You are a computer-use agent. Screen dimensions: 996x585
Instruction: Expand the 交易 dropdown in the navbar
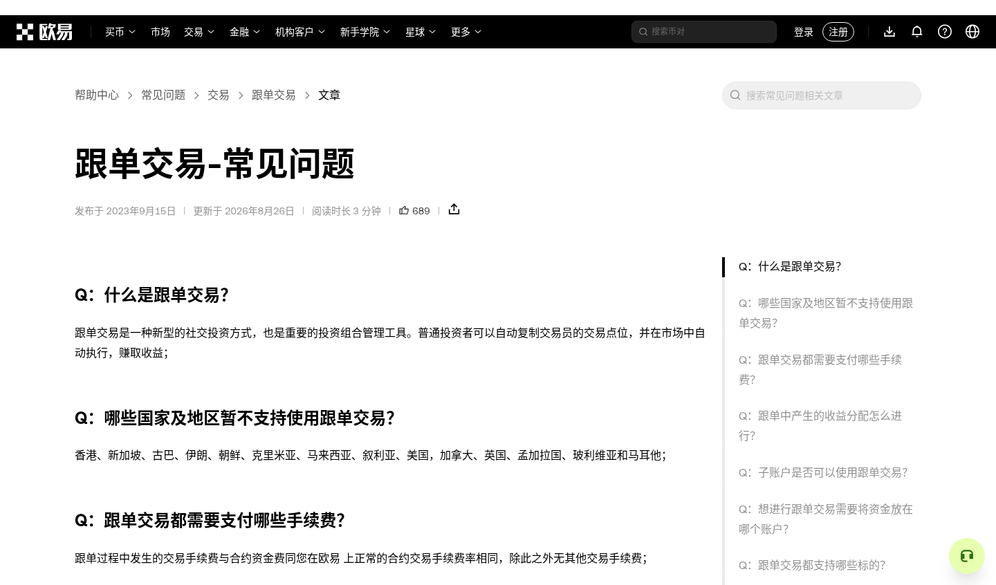click(199, 32)
